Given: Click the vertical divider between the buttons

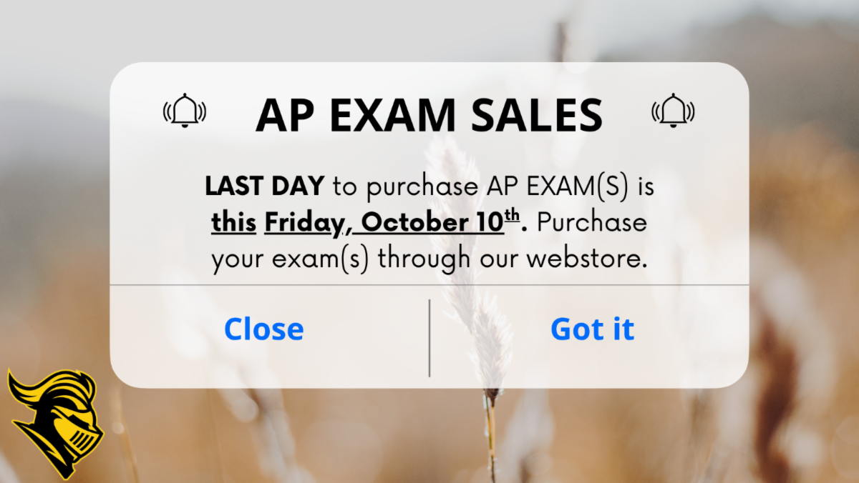Looking at the screenshot, I should tap(429, 337).
